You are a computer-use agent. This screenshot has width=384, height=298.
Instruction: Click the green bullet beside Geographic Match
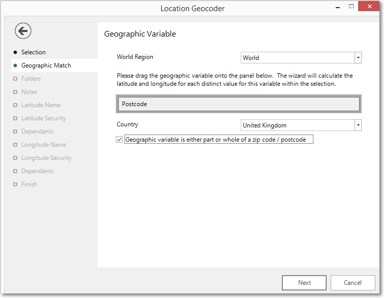pos(15,65)
